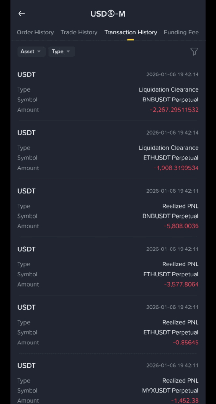Click the BNBUSDT Perpetual Realized PNL symbol
The height and width of the screenshot is (404, 216).
click(x=170, y=216)
